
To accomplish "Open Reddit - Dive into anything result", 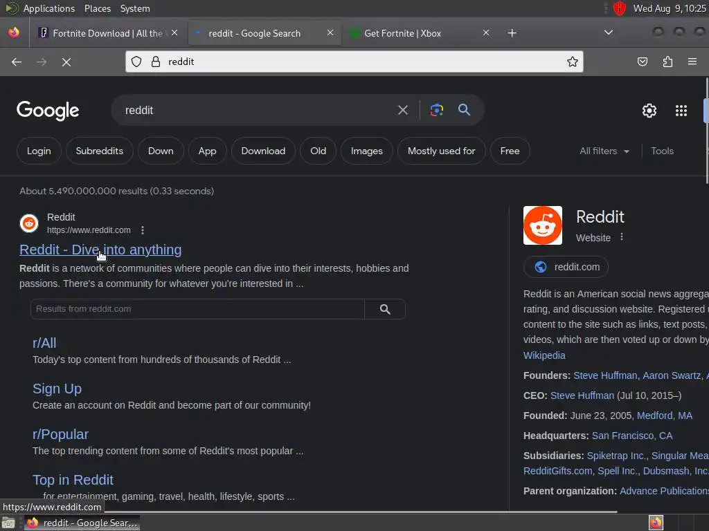I will (x=100, y=250).
